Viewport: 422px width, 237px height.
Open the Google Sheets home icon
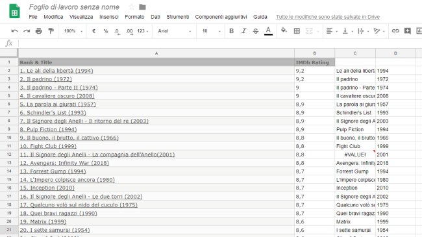coord(14,11)
